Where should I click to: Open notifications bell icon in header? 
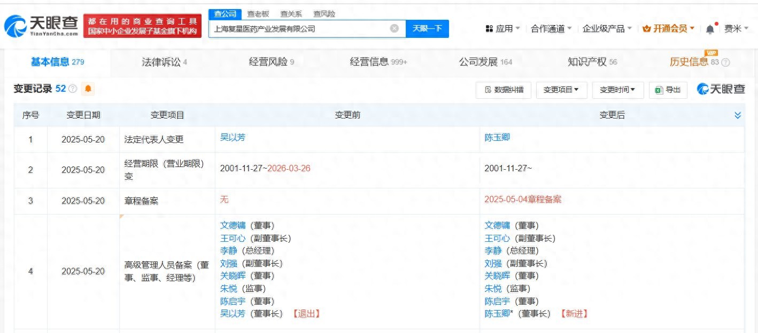(710, 29)
